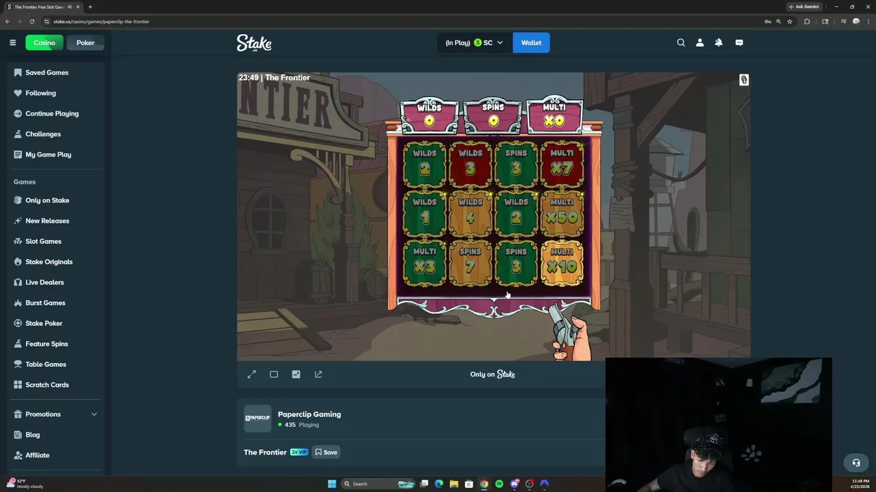
Task: Click the Slot Games sidebar icon
Action: click(x=18, y=241)
